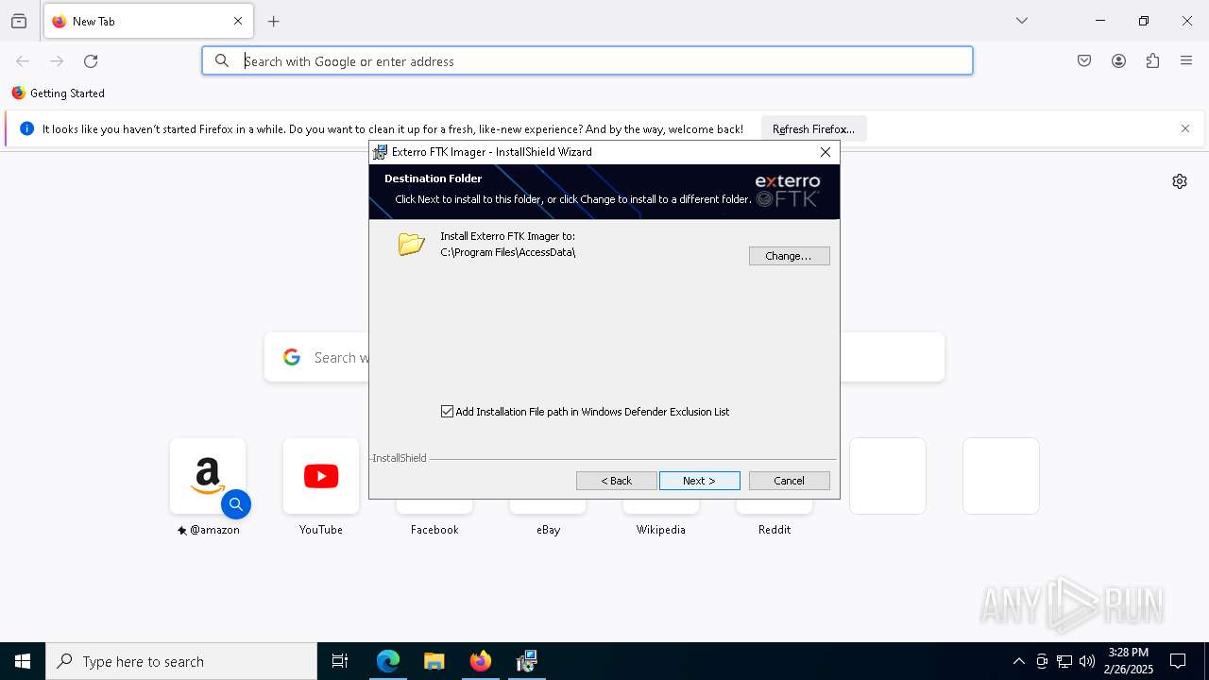The image size is (1209, 680).
Task: Open Firefox account icon
Action: click(1118, 61)
